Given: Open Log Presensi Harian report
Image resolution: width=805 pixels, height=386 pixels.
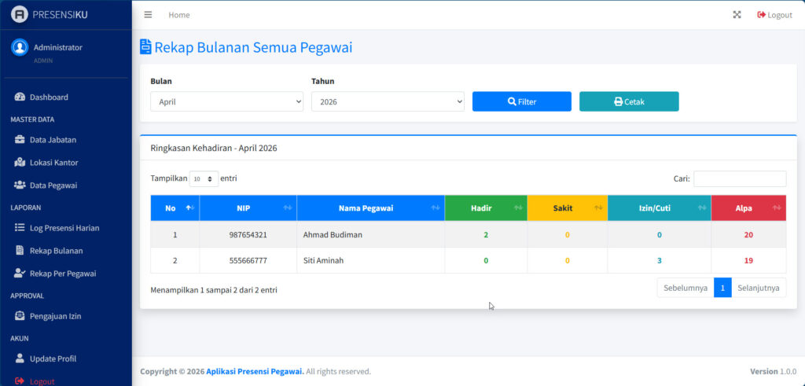Looking at the screenshot, I should [64, 228].
